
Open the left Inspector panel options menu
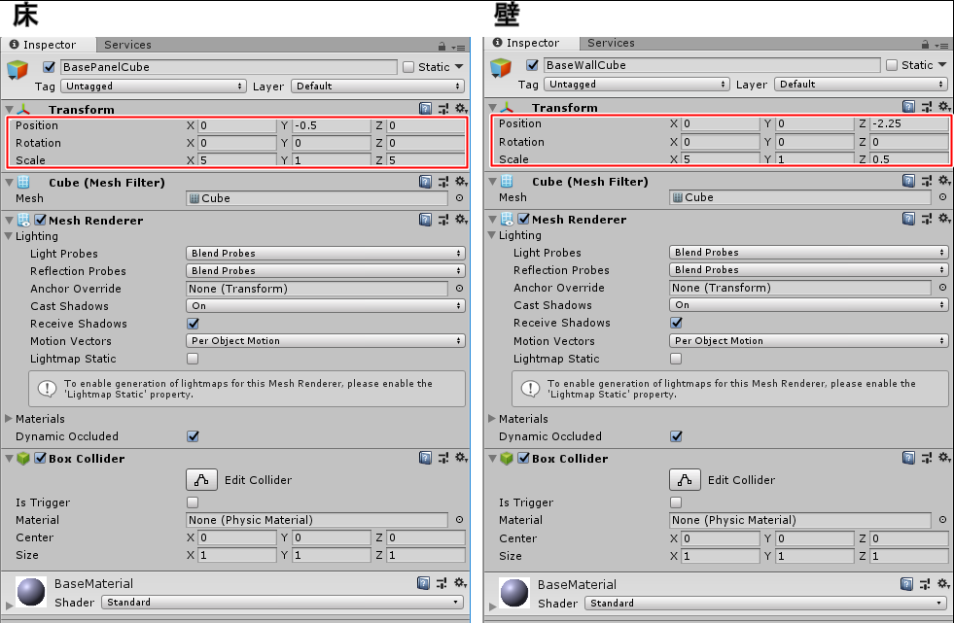point(459,47)
